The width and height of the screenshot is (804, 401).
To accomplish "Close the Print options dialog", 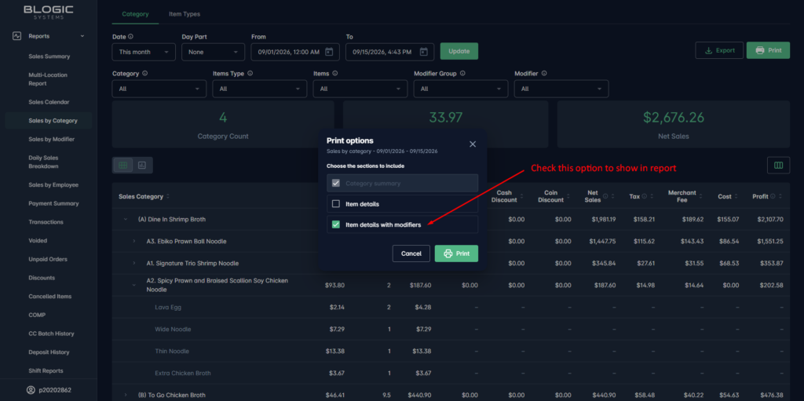I will pos(473,144).
